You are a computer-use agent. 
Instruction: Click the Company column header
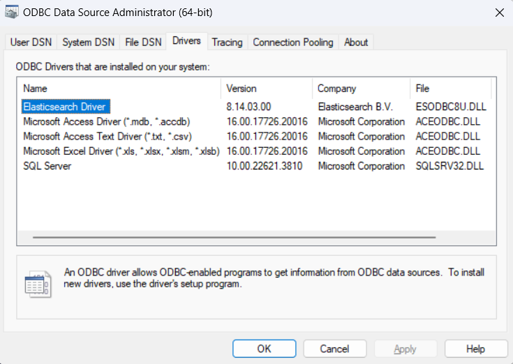(362, 89)
